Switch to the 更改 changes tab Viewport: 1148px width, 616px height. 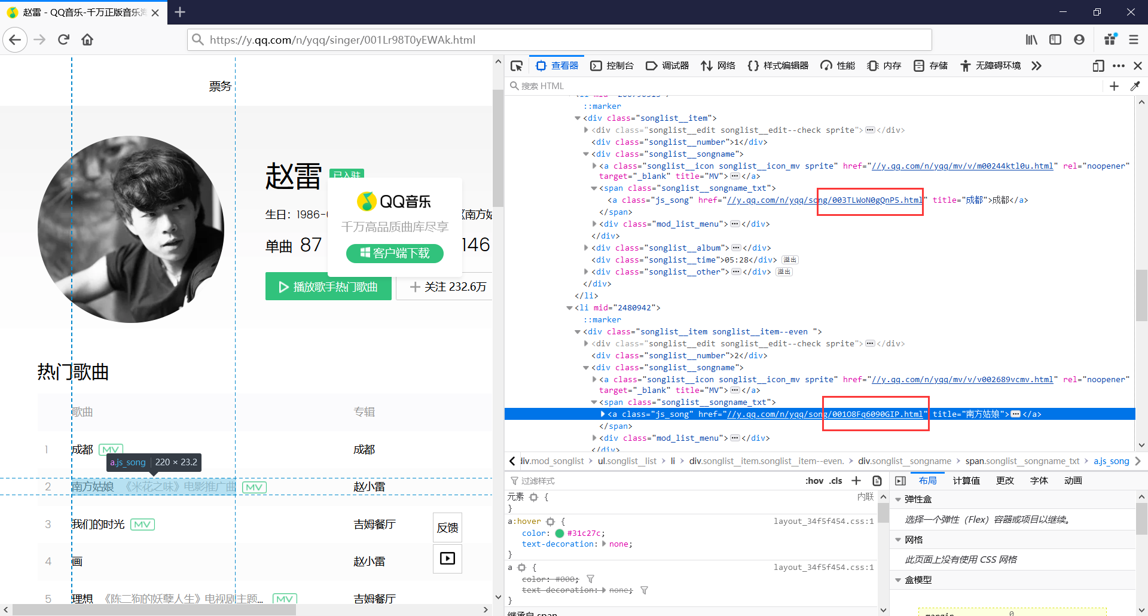(x=1005, y=481)
